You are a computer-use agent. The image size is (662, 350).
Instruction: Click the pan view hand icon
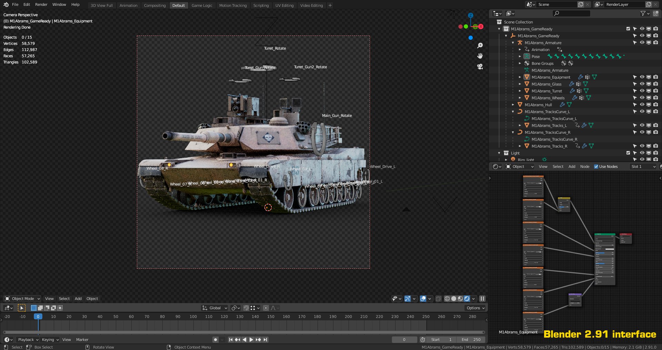pyautogui.click(x=480, y=56)
